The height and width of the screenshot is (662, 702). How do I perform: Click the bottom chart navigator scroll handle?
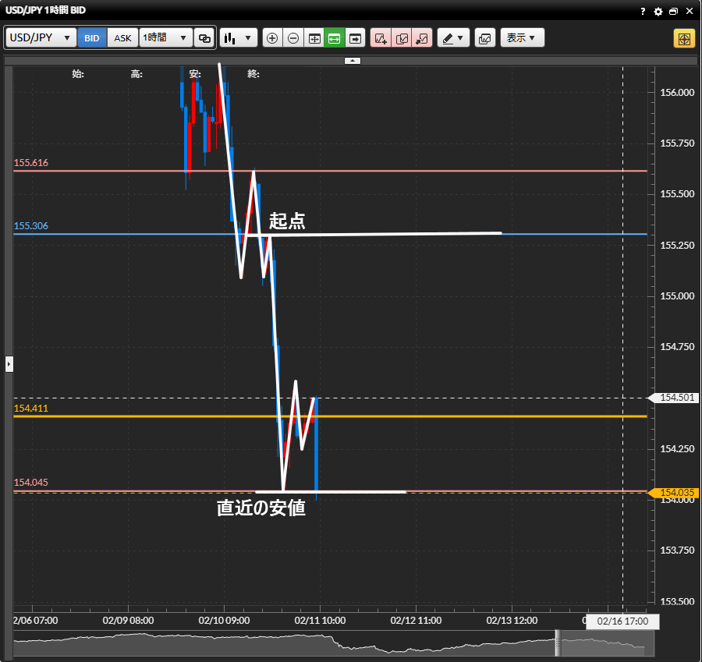[557, 644]
